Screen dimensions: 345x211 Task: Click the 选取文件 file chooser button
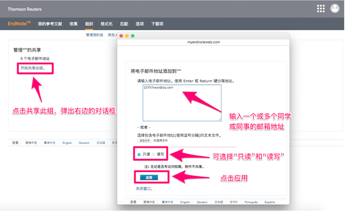click(x=145, y=140)
